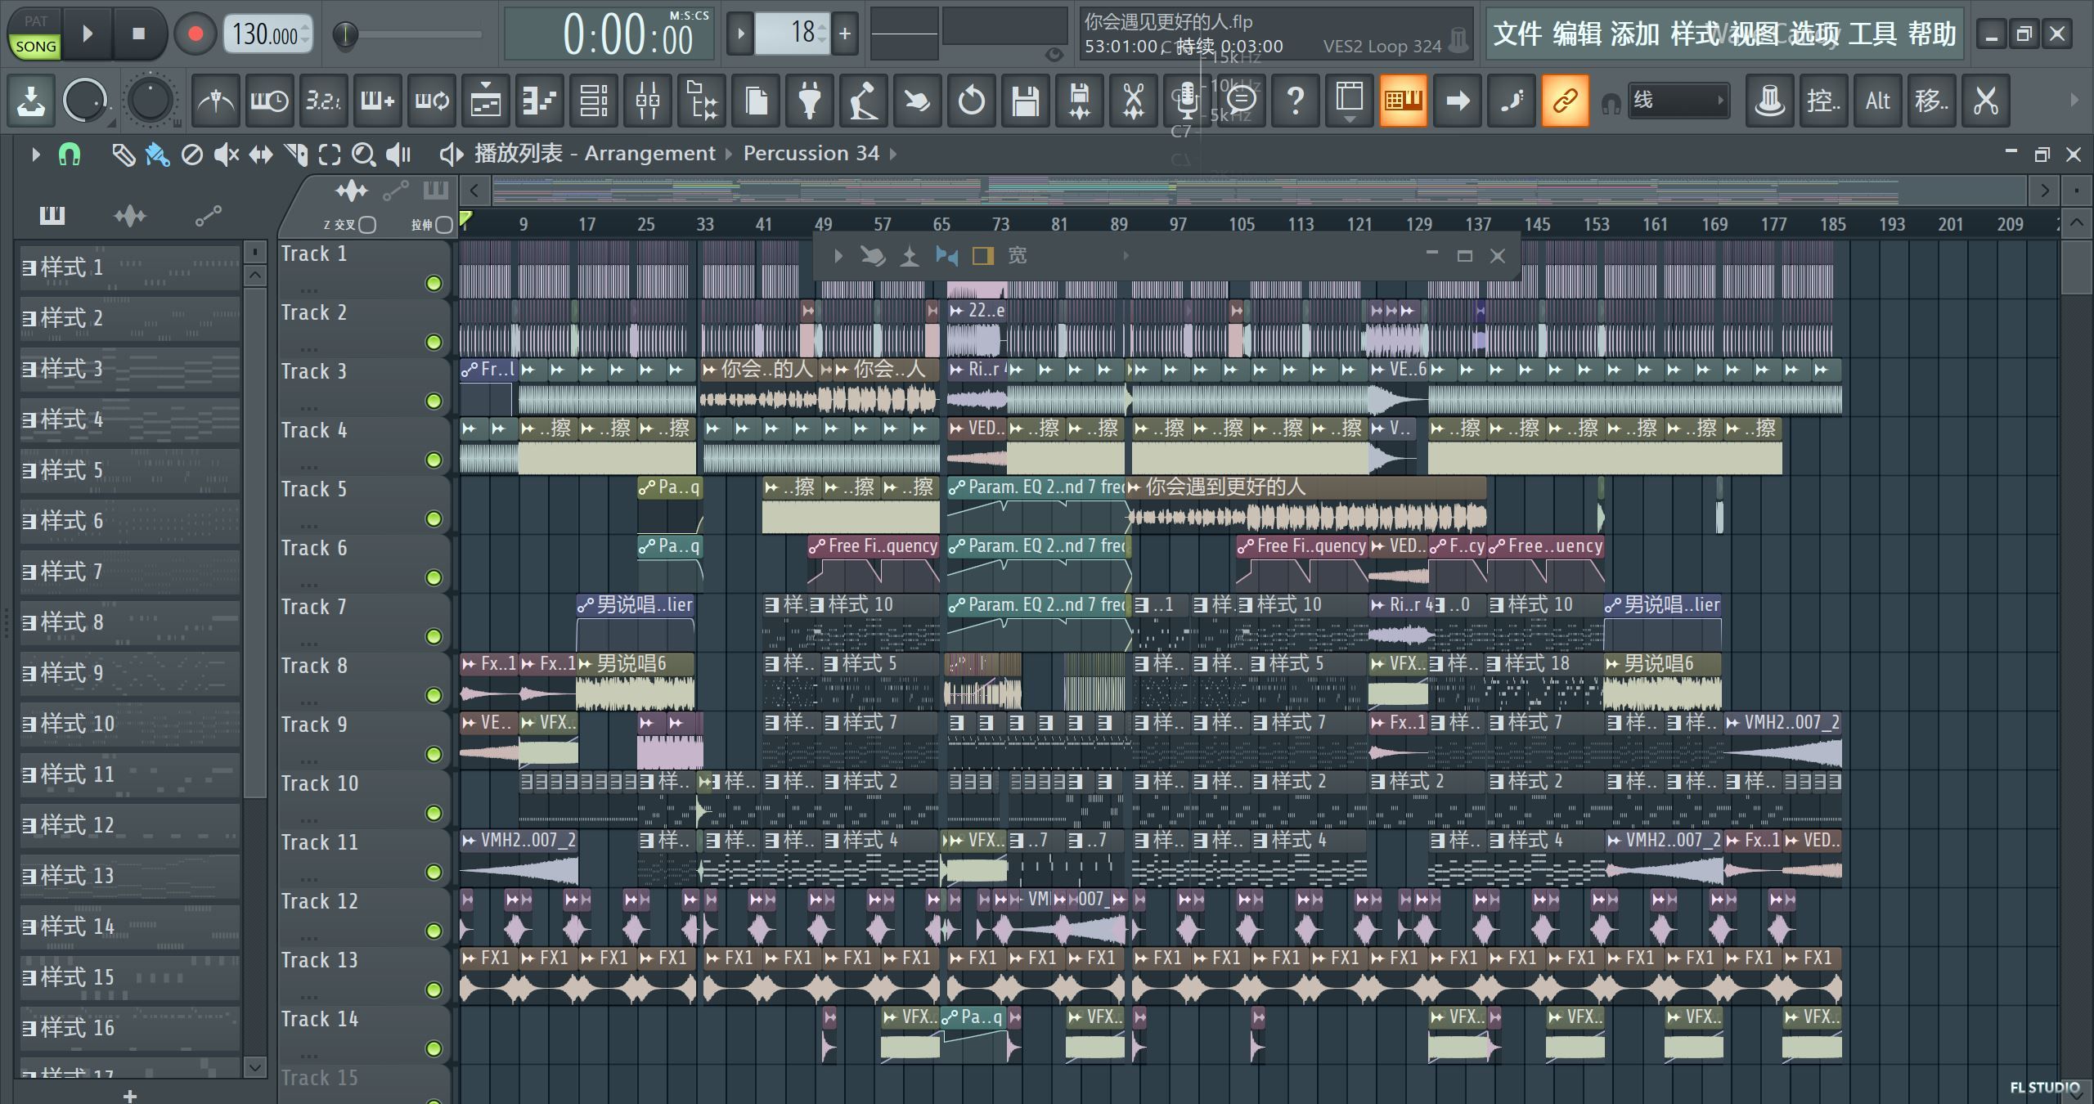Mute Track 9 with its green light
This screenshot has width=2094, height=1104.
[434, 754]
